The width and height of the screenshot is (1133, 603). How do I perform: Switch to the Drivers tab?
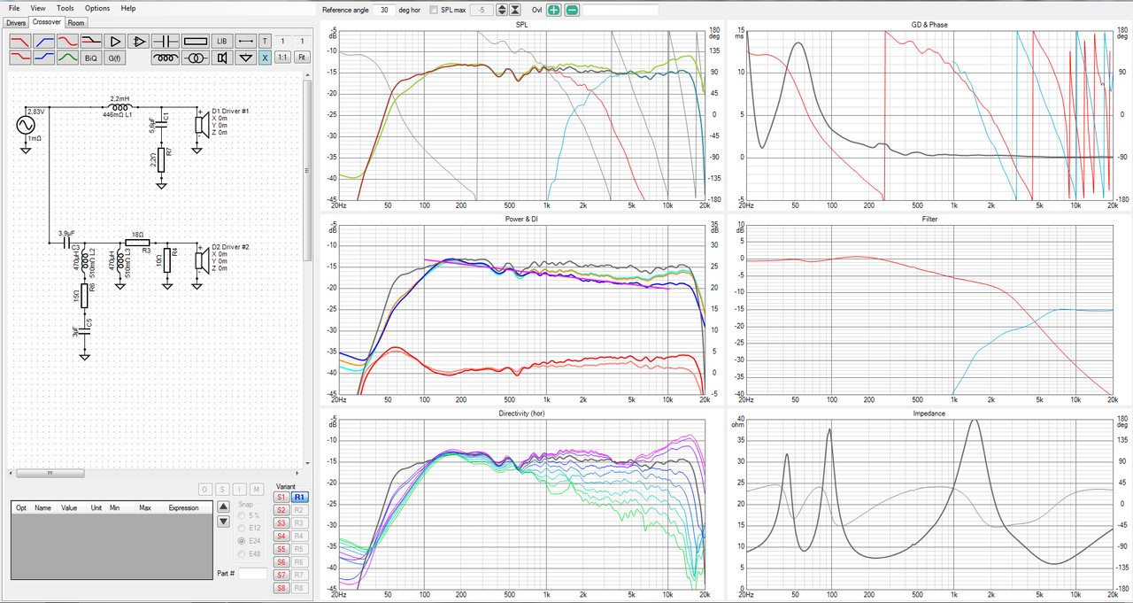tap(16, 22)
